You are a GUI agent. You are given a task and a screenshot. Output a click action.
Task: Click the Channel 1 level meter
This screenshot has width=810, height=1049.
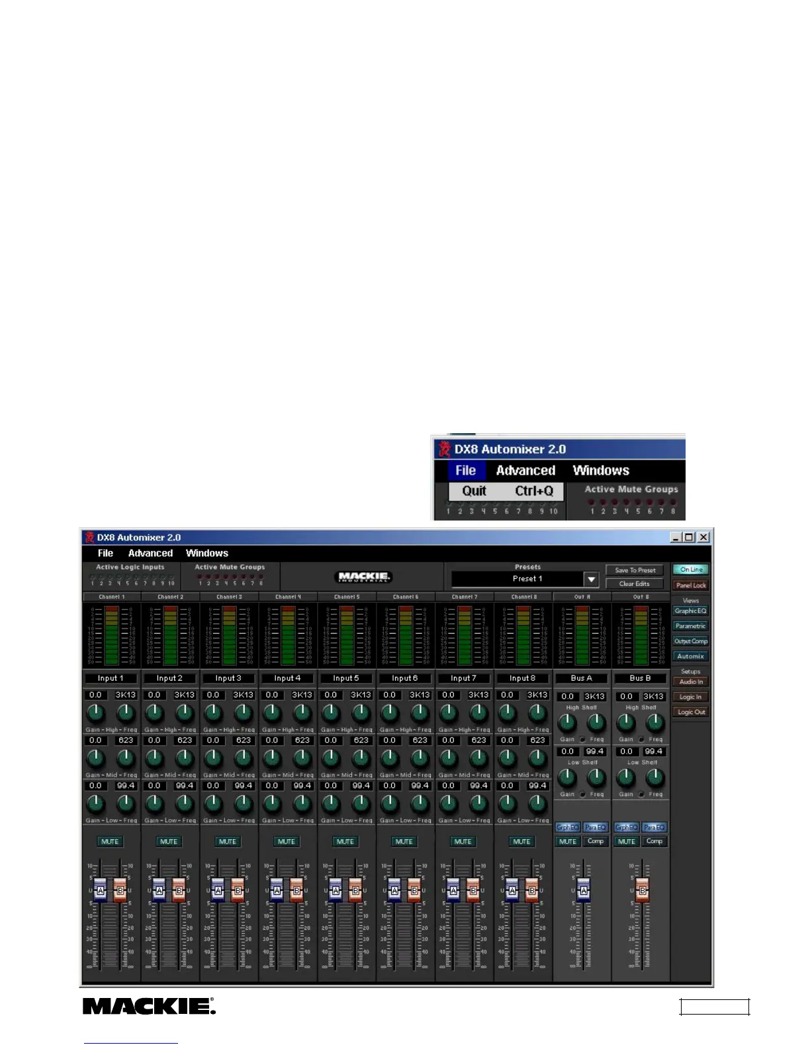pyautogui.click(x=112, y=634)
